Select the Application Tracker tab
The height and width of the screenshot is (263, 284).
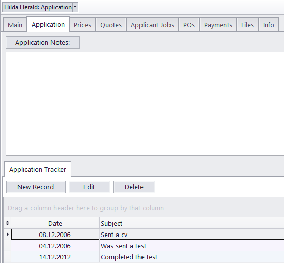(38, 169)
